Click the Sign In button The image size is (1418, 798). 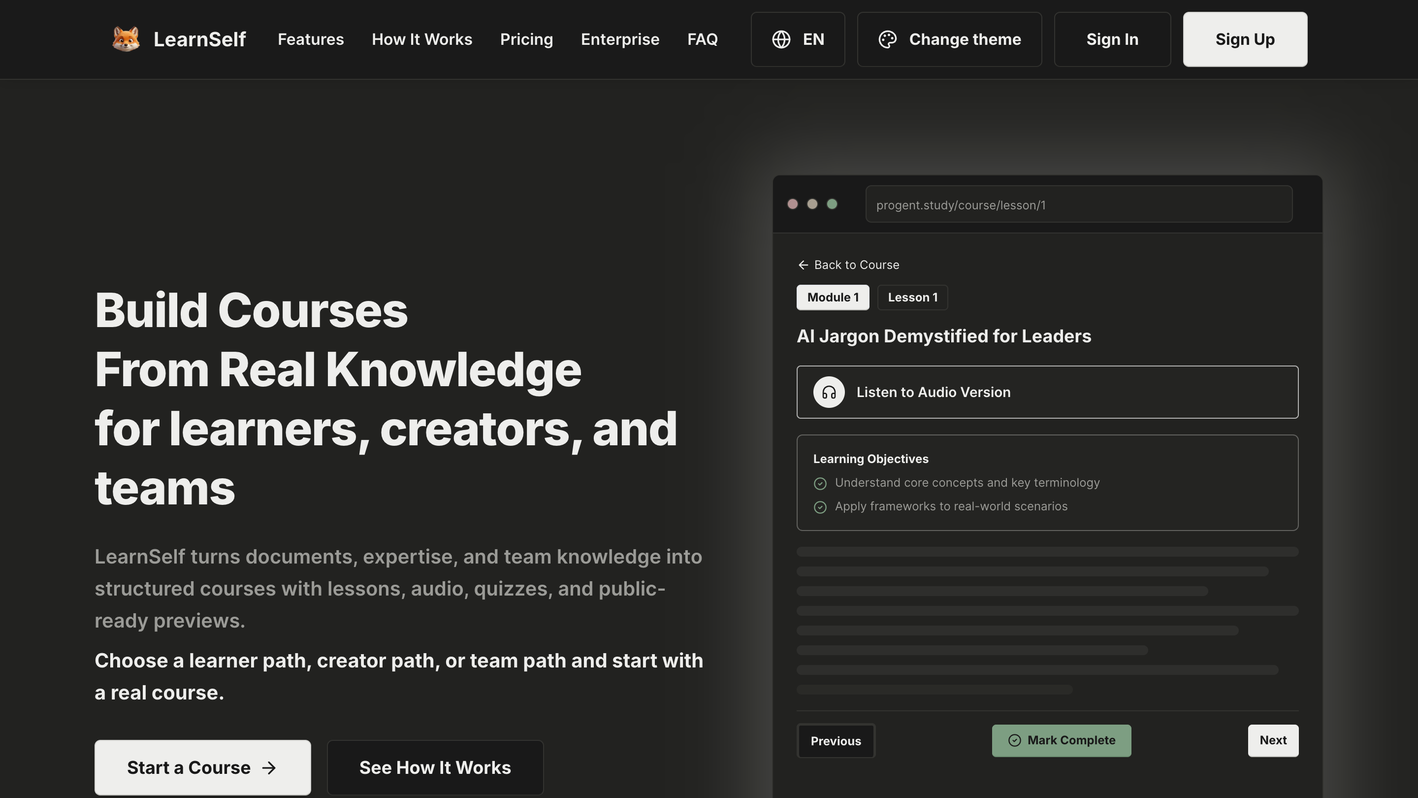click(1112, 39)
